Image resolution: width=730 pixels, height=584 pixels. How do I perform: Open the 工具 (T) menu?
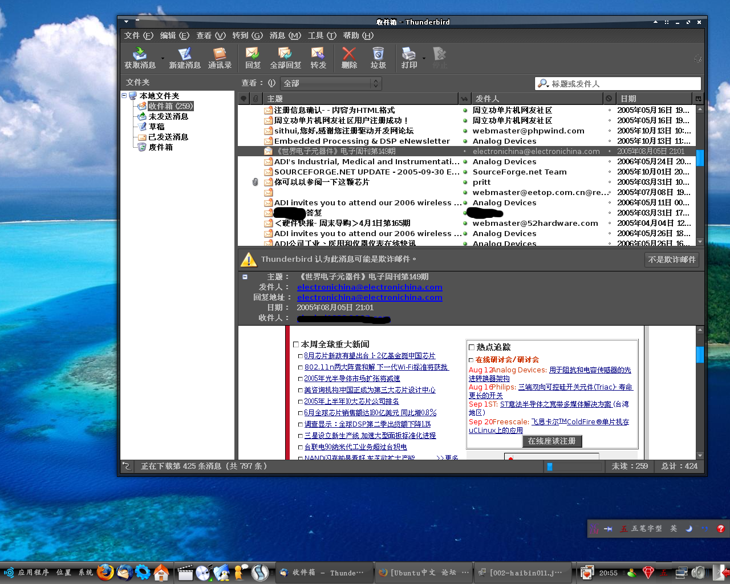(x=322, y=35)
